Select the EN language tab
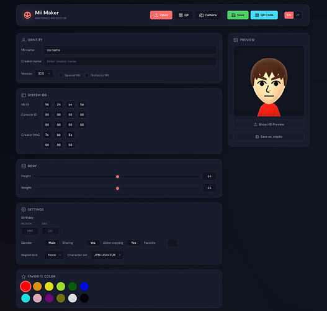The image size is (327, 311). (289, 15)
